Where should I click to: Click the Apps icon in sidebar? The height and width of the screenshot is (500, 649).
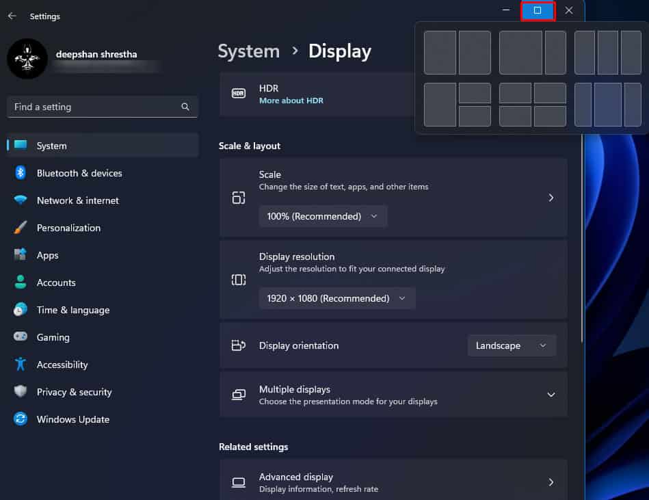pos(21,254)
